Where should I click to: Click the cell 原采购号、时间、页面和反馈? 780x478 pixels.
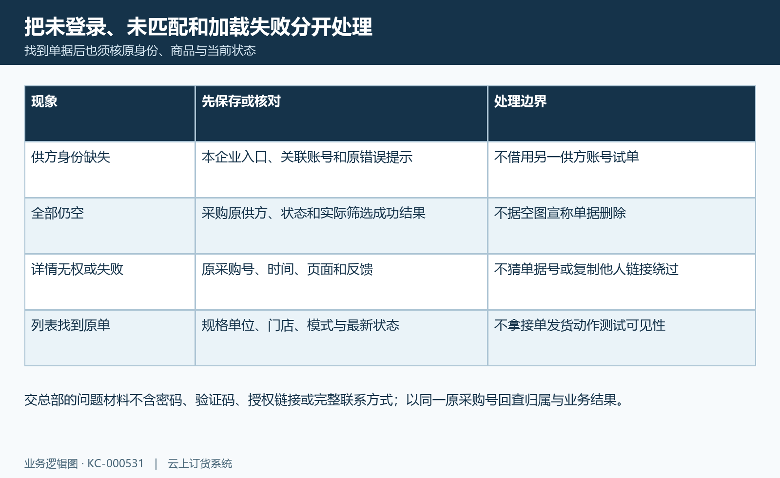click(x=341, y=282)
